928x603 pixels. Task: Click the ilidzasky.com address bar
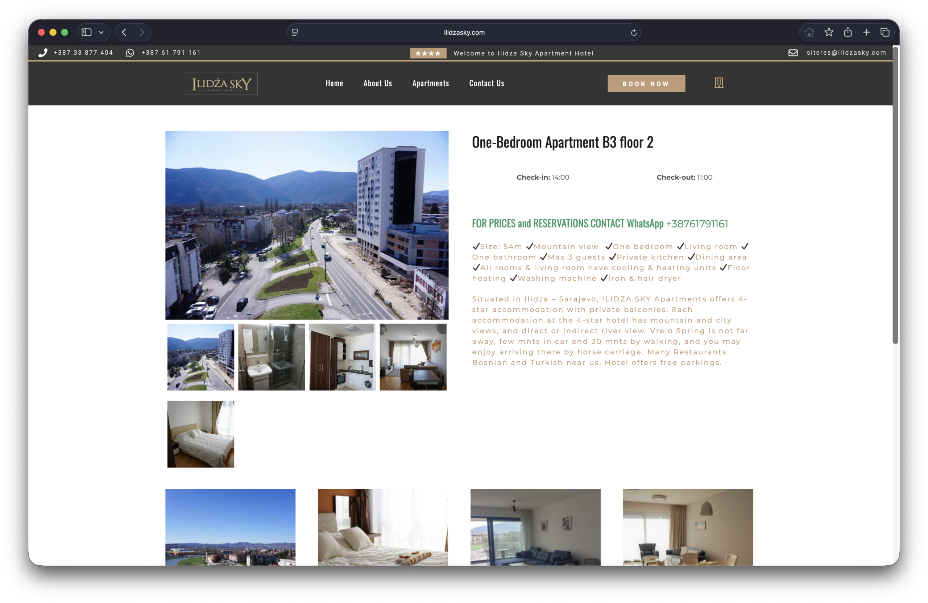pos(464,32)
